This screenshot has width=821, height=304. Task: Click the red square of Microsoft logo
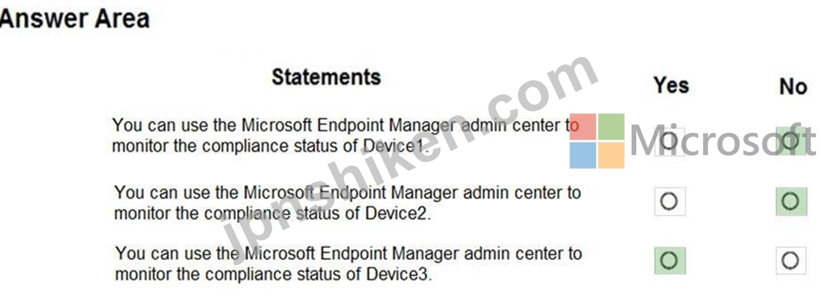[x=583, y=127]
